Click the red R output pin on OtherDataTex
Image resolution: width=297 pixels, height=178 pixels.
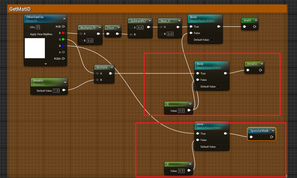tap(63, 33)
